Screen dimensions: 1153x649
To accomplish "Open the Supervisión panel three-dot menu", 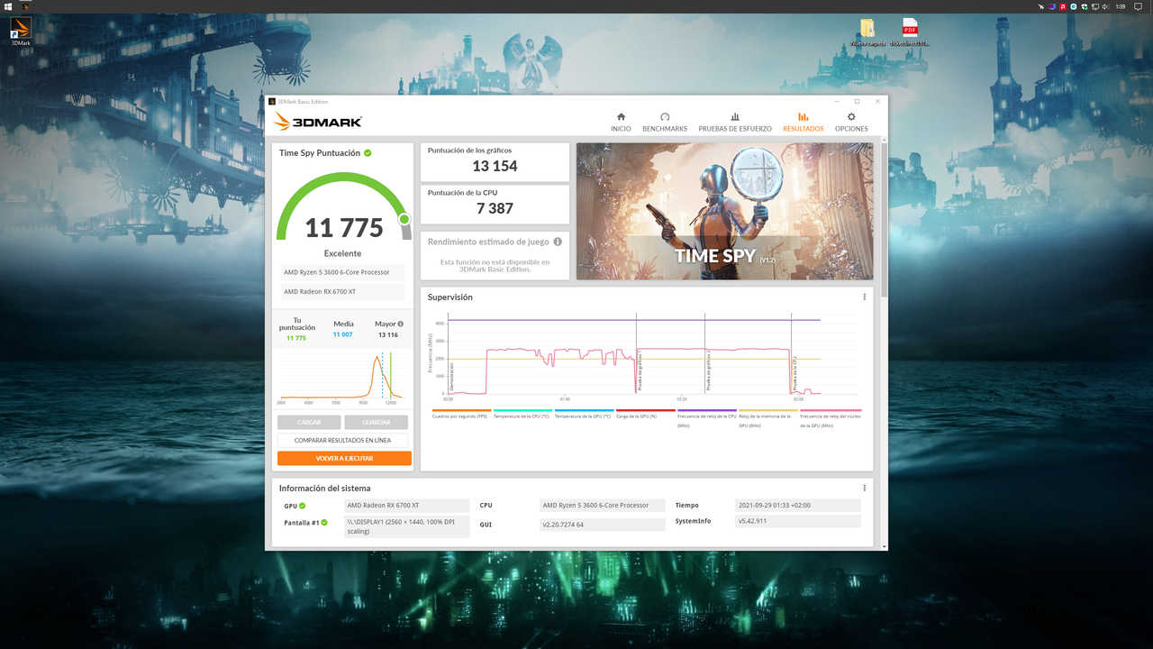I will [865, 297].
